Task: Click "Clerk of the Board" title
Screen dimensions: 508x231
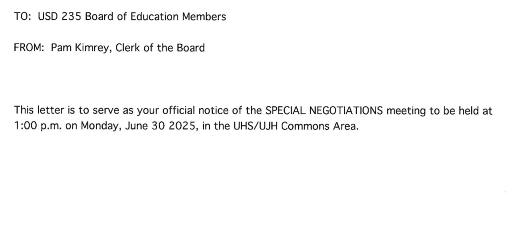Action: click(160, 49)
